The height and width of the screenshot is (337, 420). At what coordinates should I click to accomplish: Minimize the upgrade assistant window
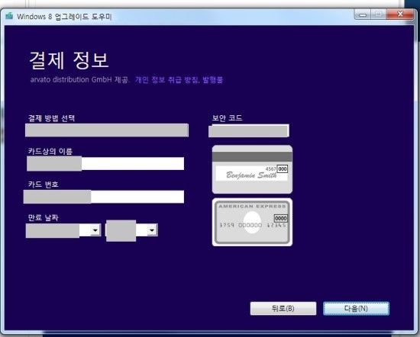[x=363, y=14]
